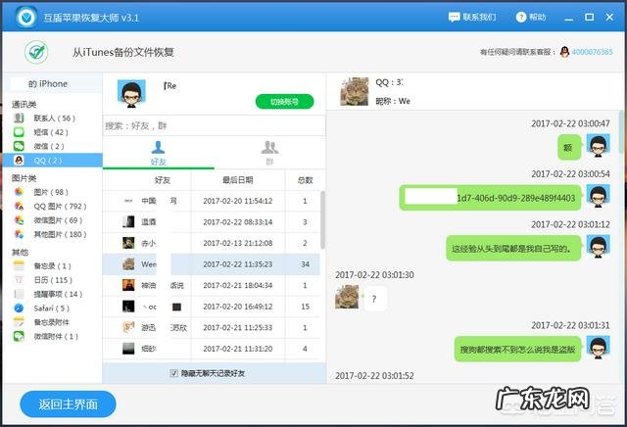
Task: Click the sender avatar beside 03:00:47 message
Action: click(x=599, y=146)
